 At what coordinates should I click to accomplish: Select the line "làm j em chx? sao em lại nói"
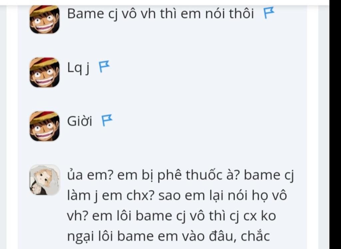tap(177, 196)
